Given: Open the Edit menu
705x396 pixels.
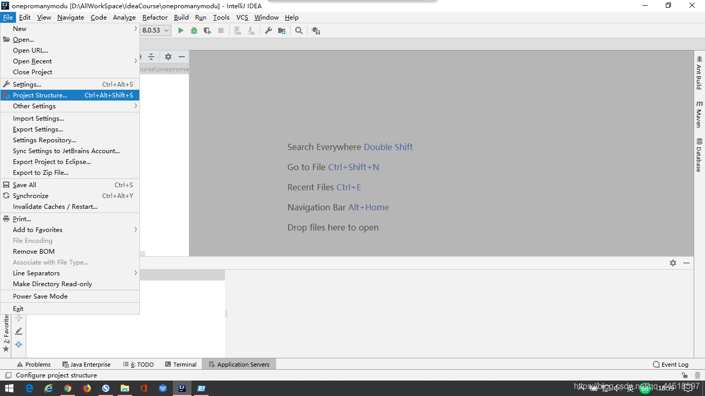Looking at the screenshot, I should 25,17.
